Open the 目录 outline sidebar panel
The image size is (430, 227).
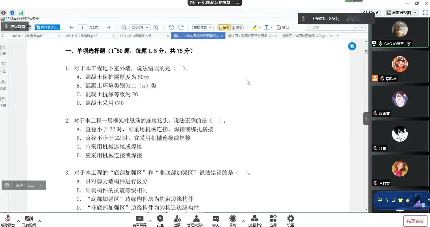point(3,50)
